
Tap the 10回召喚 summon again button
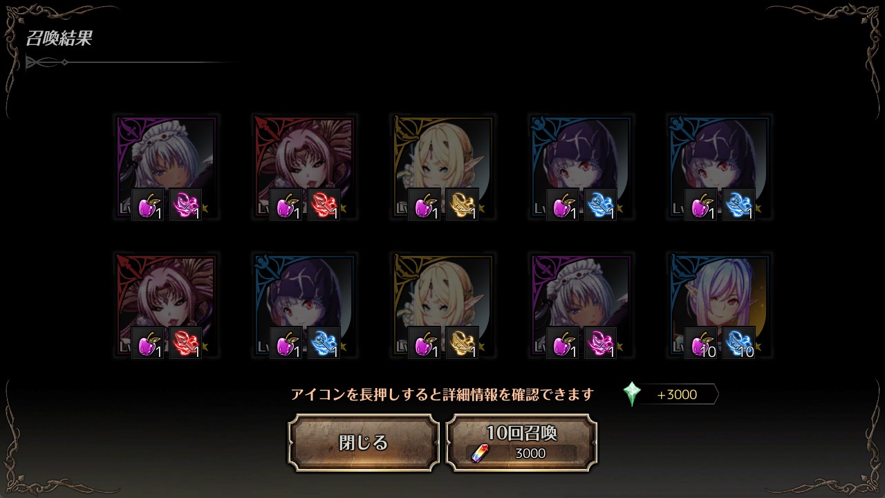[x=521, y=443]
